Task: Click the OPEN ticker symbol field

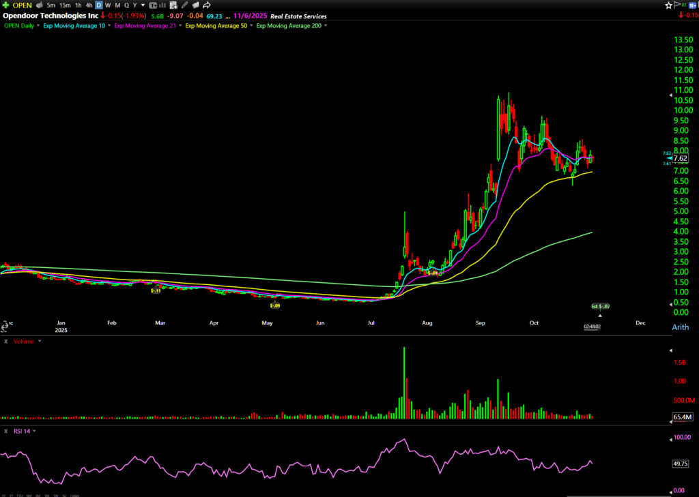Action: [23, 5]
